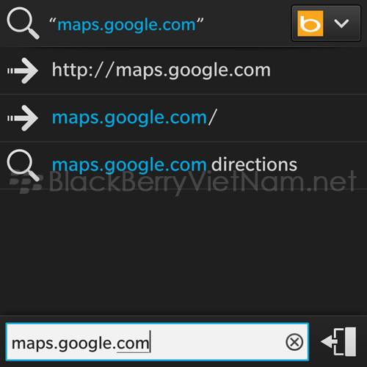Clear address bar using circled X icon
The width and height of the screenshot is (367, 367).
click(x=294, y=342)
